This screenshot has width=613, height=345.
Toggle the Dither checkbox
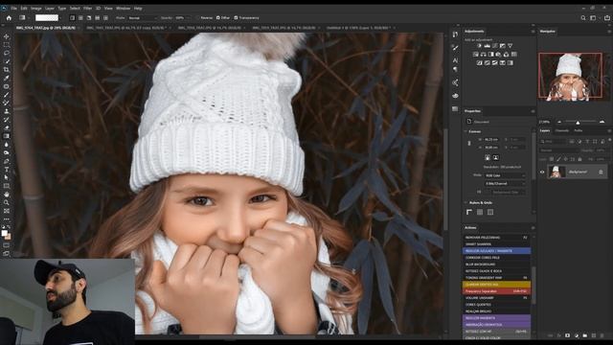218,17
